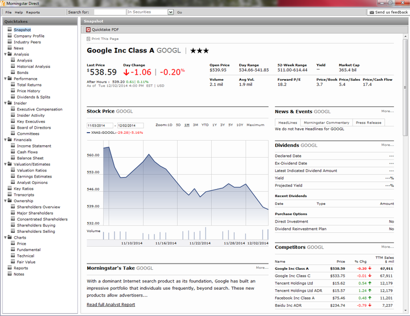This screenshot has width=410, height=316.
Task: Click the Go search button
Action: click(x=179, y=13)
